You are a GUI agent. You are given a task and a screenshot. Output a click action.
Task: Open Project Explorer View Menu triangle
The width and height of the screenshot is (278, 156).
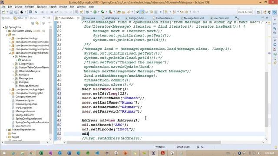click(x=50, y=23)
